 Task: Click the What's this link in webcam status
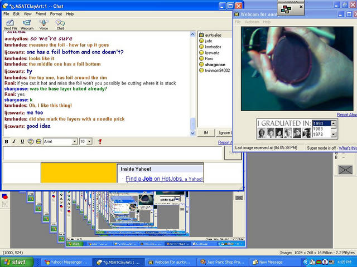pyautogui.click(x=348, y=148)
